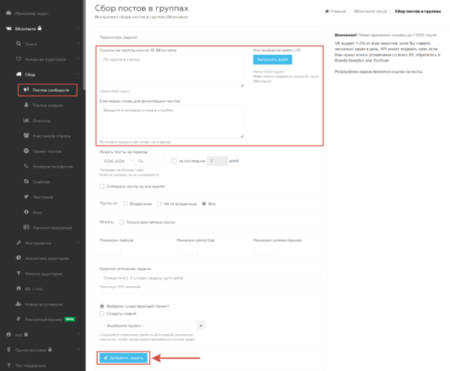Click the pie chart icon beside Аналитика аудитории
This screenshot has width=450, height=371.
click(19, 258)
